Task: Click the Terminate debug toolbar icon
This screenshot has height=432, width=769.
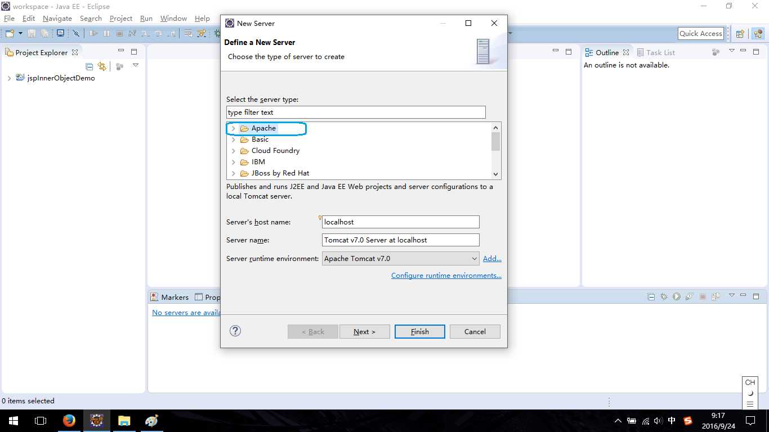Action: pos(119,34)
